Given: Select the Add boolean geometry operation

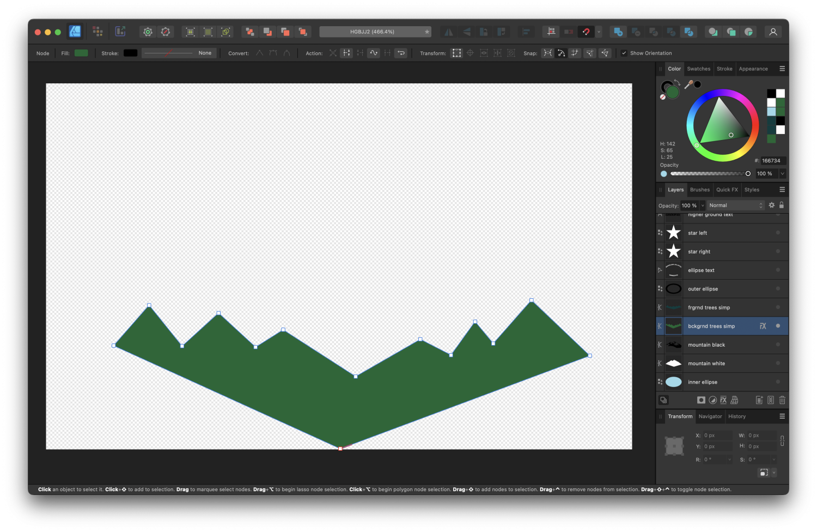Looking at the screenshot, I should click(x=618, y=32).
